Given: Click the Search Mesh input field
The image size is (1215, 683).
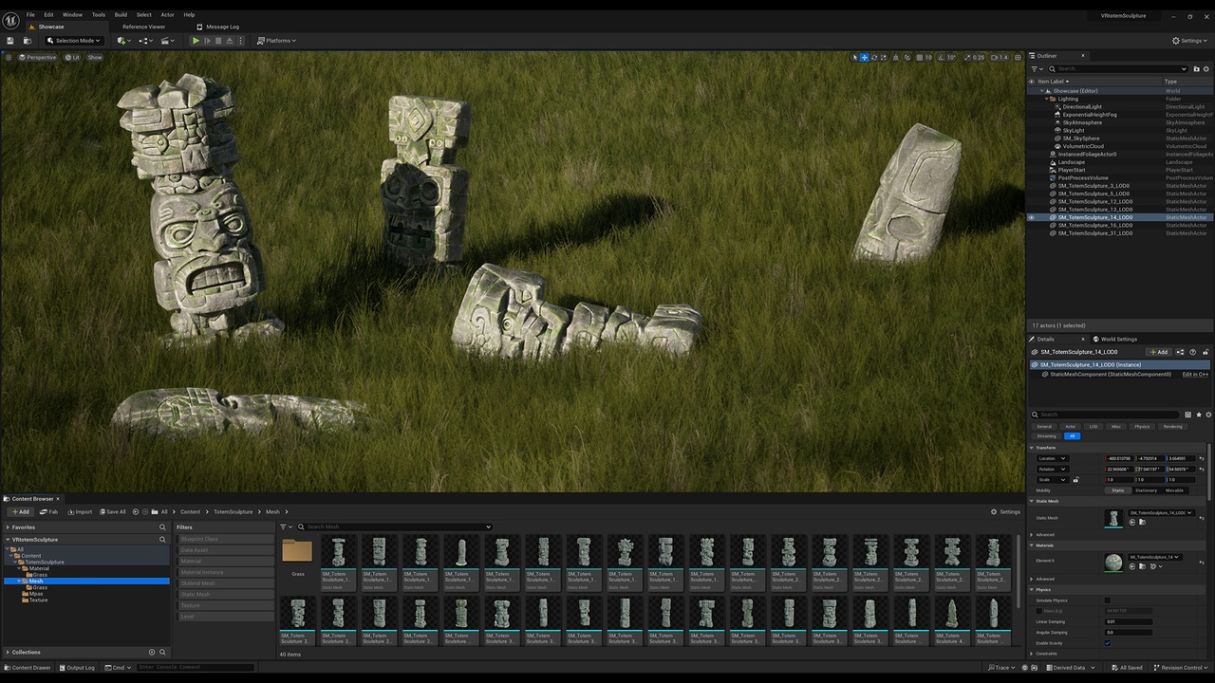Looking at the screenshot, I should [x=396, y=526].
